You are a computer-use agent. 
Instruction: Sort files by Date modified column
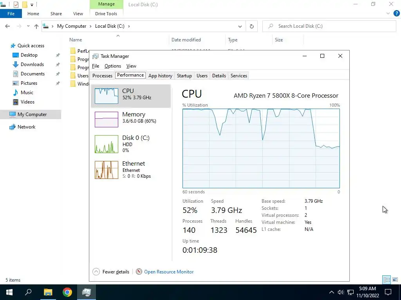186,40
